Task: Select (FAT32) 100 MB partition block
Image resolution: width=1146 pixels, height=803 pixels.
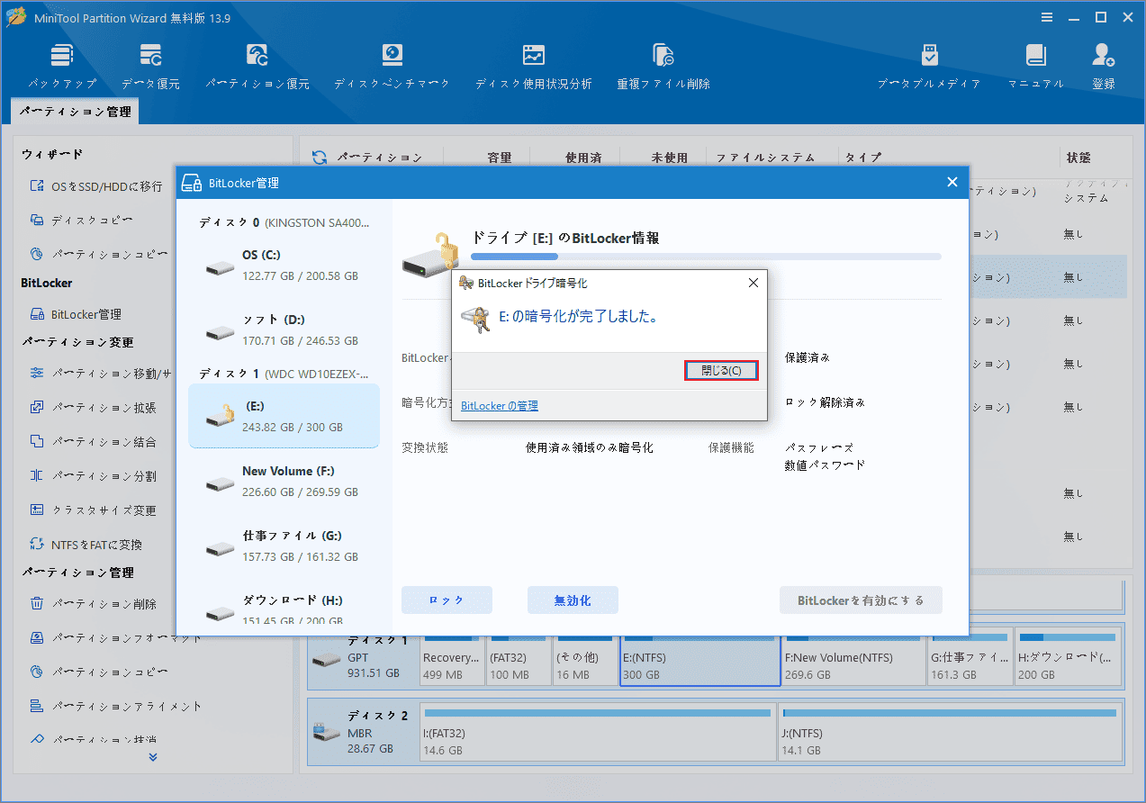Action: [x=518, y=660]
